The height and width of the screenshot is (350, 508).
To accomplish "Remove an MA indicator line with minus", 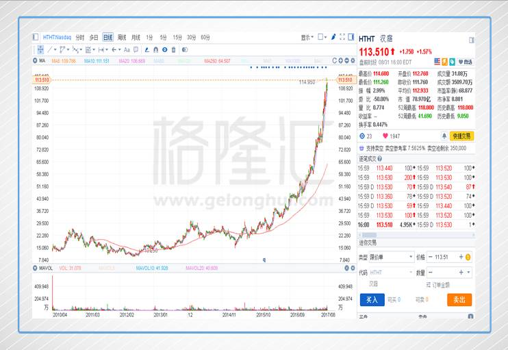I will pos(346,60).
